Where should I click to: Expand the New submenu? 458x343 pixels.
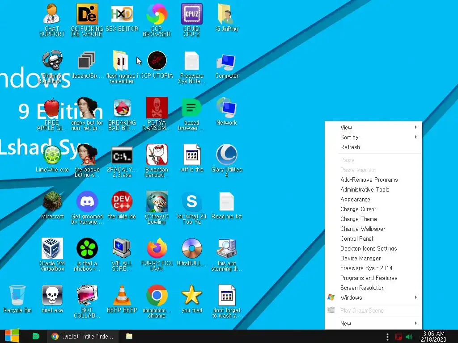click(x=373, y=323)
